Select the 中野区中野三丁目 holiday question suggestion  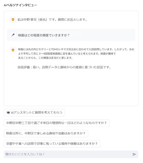(57, 123)
